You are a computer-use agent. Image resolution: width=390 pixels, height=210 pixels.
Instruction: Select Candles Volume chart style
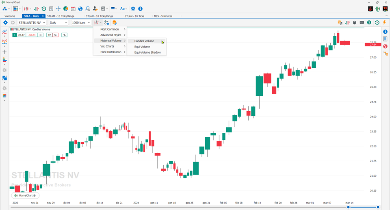[147, 41]
